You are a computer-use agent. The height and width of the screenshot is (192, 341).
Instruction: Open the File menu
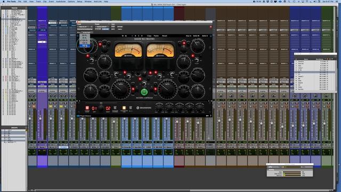20,1
